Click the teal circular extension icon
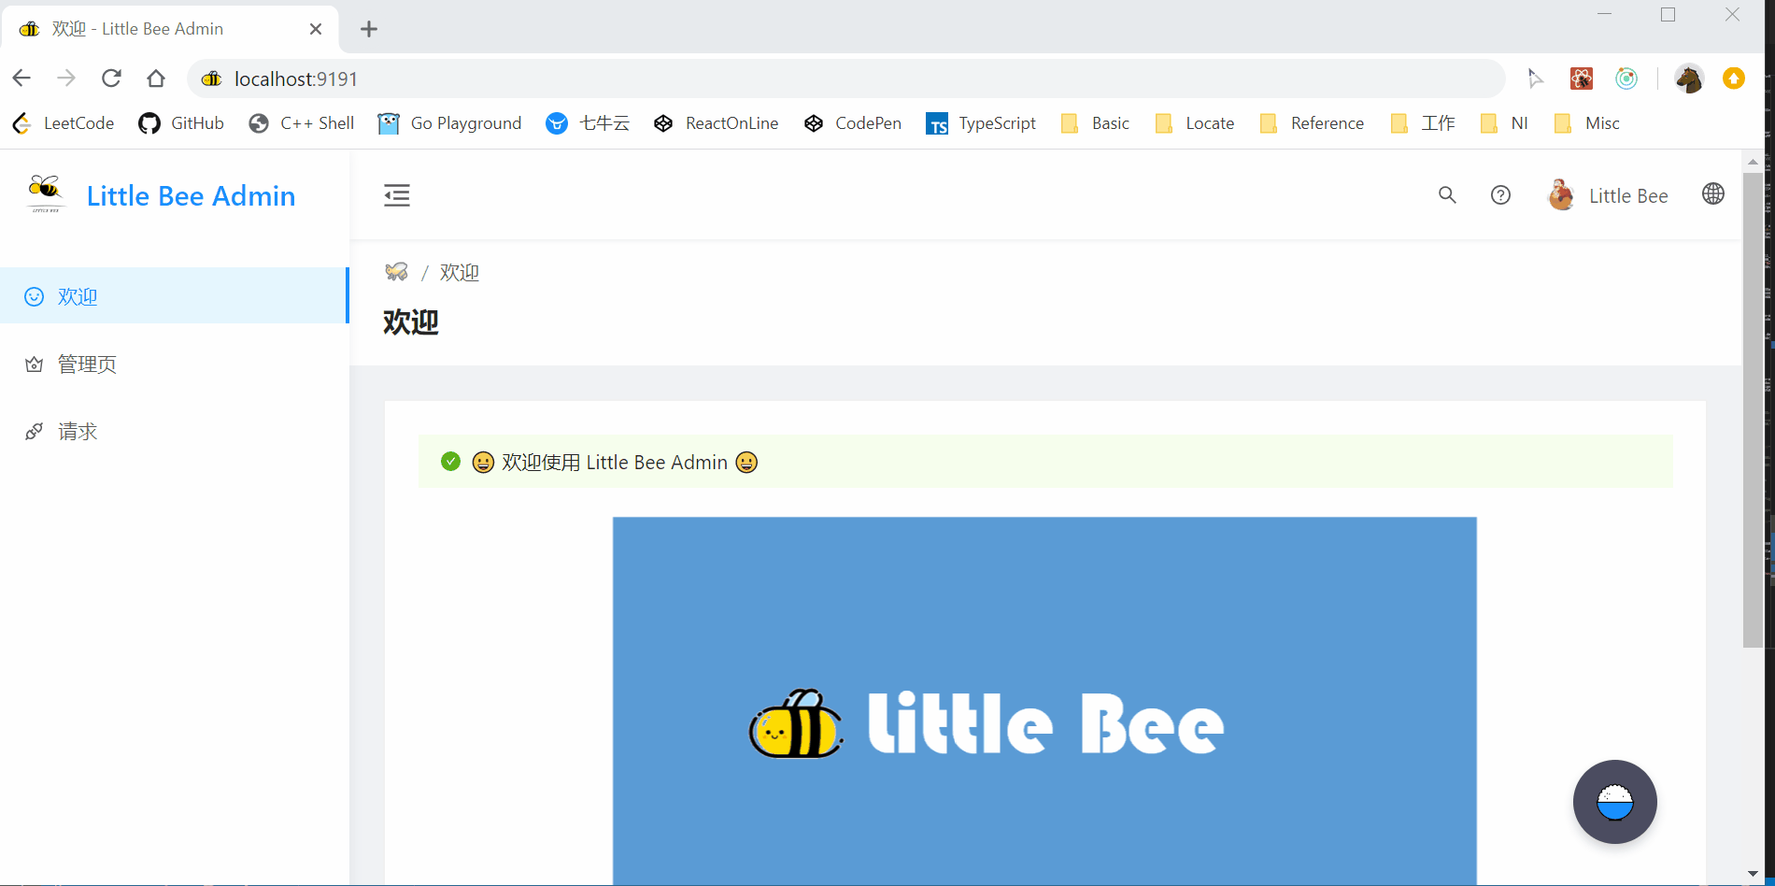The image size is (1775, 886). coord(1626,79)
